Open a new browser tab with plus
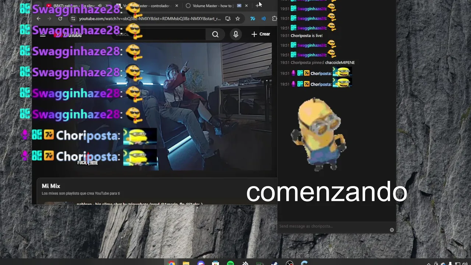The width and height of the screenshot is (471, 265). point(258,6)
